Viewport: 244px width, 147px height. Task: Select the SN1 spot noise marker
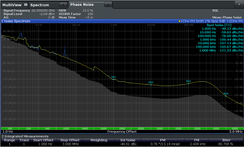pyautogui.click(x=113, y=79)
